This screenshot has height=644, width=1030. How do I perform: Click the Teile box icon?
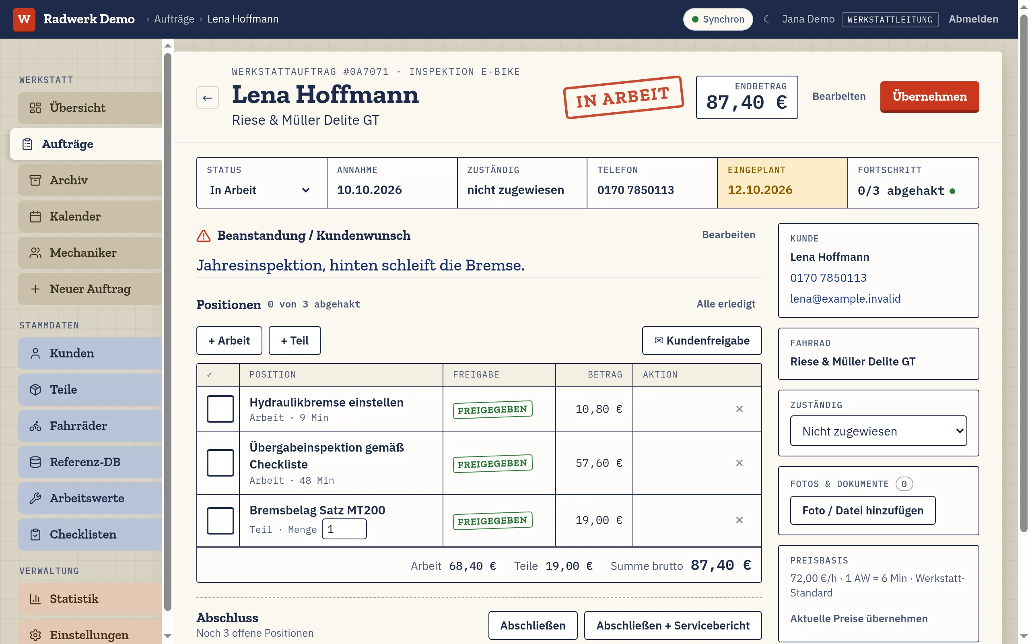35,390
